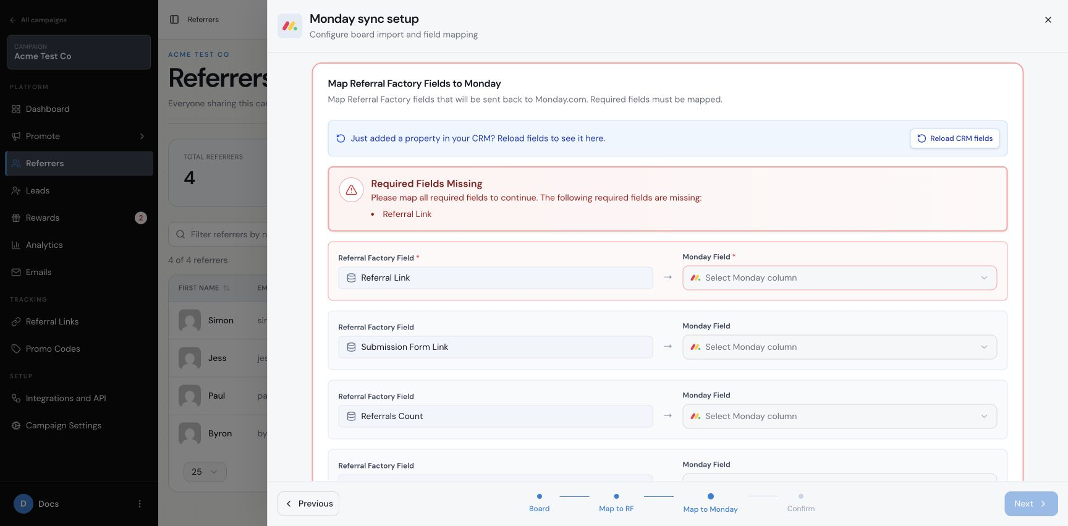Click Byron's avatar in the referrers table
The height and width of the screenshot is (526, 1068).
[190, 434]
